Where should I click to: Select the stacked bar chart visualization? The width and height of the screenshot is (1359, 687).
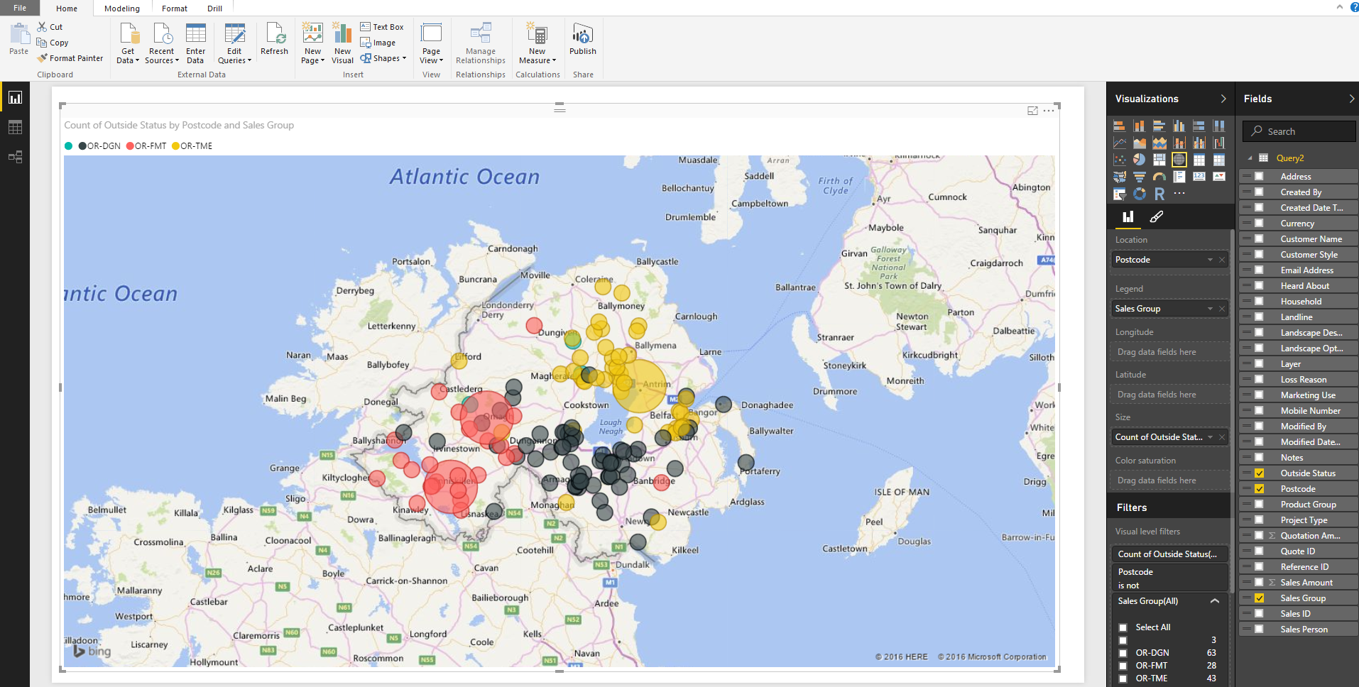1120,126
